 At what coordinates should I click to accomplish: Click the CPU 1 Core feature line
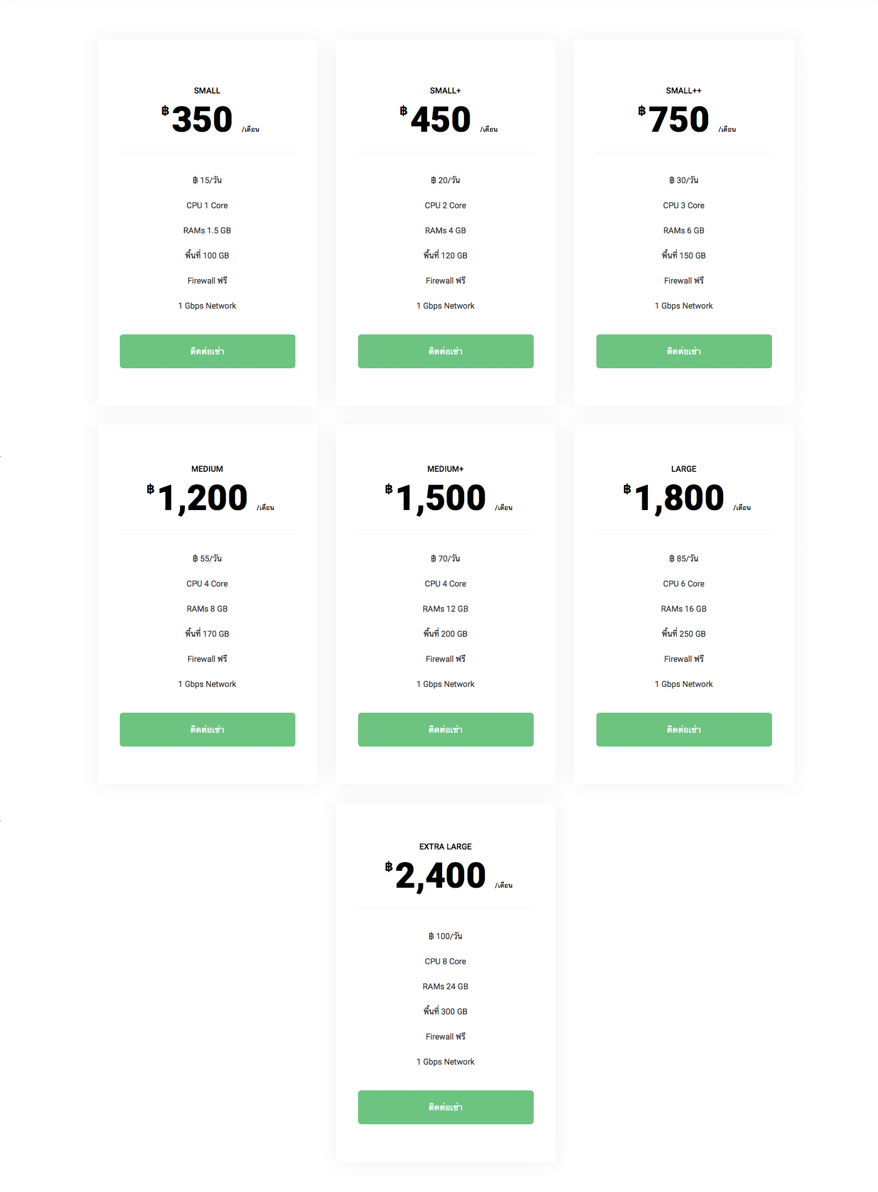coord(207,205)
